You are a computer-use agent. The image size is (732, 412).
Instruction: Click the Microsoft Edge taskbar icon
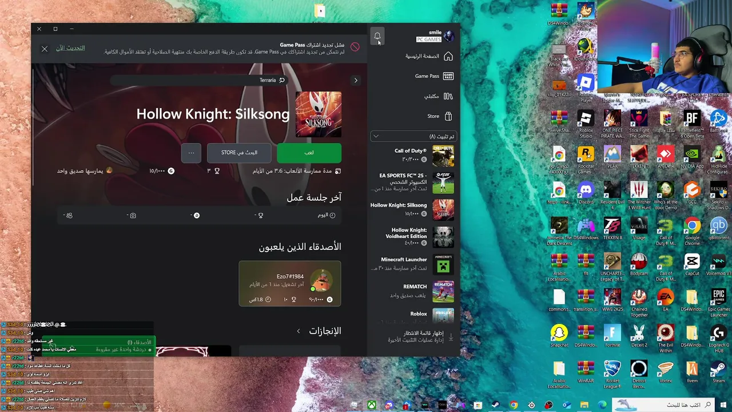pyautogui.click(x=602, y=405)
